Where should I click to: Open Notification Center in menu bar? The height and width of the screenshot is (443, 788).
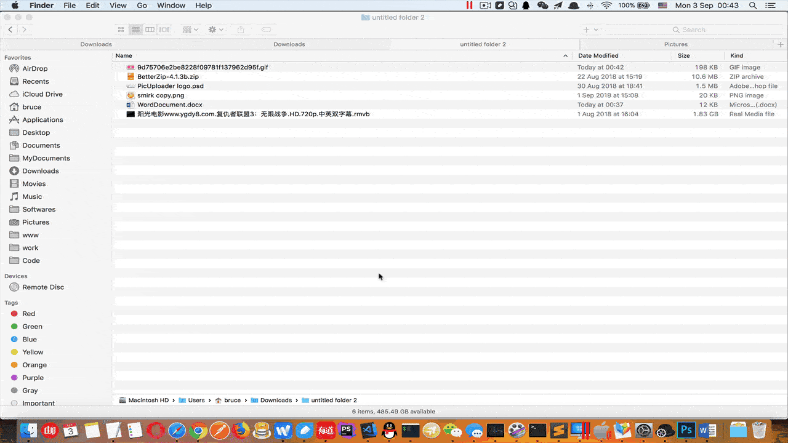point(771,6)
